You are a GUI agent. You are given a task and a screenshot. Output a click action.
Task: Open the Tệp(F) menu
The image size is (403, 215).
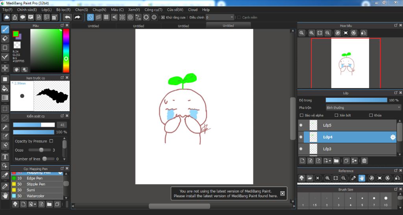pyautogui.click(x=7, y=10)
